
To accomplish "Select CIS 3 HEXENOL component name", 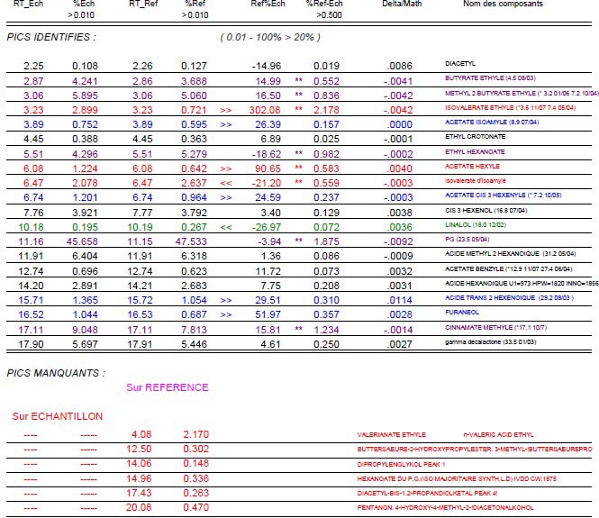I will 486,211.
